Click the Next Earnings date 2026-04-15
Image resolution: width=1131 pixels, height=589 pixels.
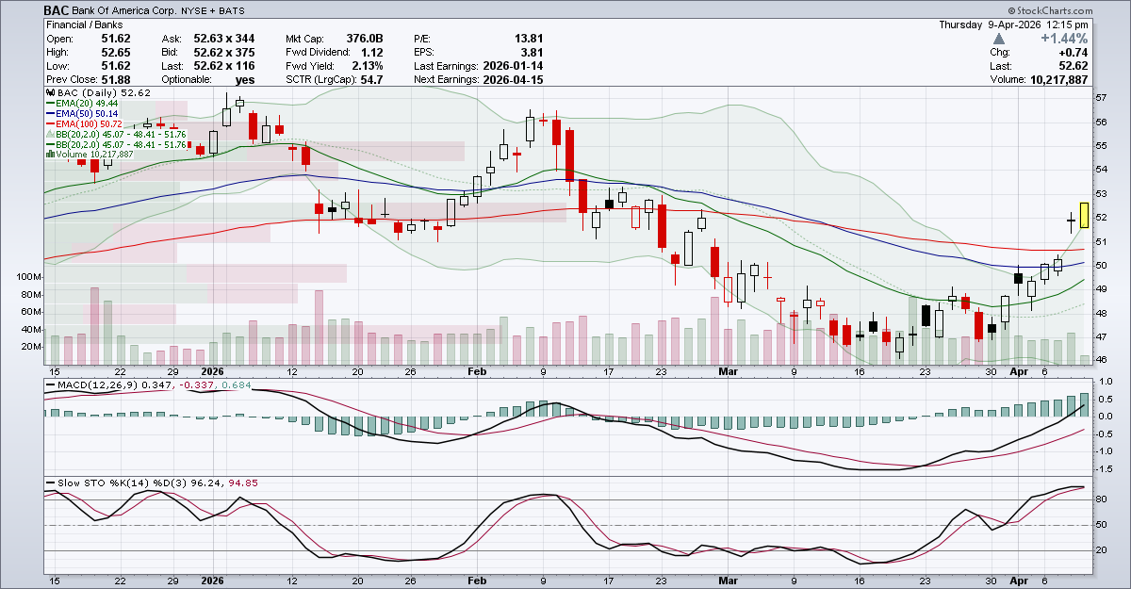click(x=514, y=79)
